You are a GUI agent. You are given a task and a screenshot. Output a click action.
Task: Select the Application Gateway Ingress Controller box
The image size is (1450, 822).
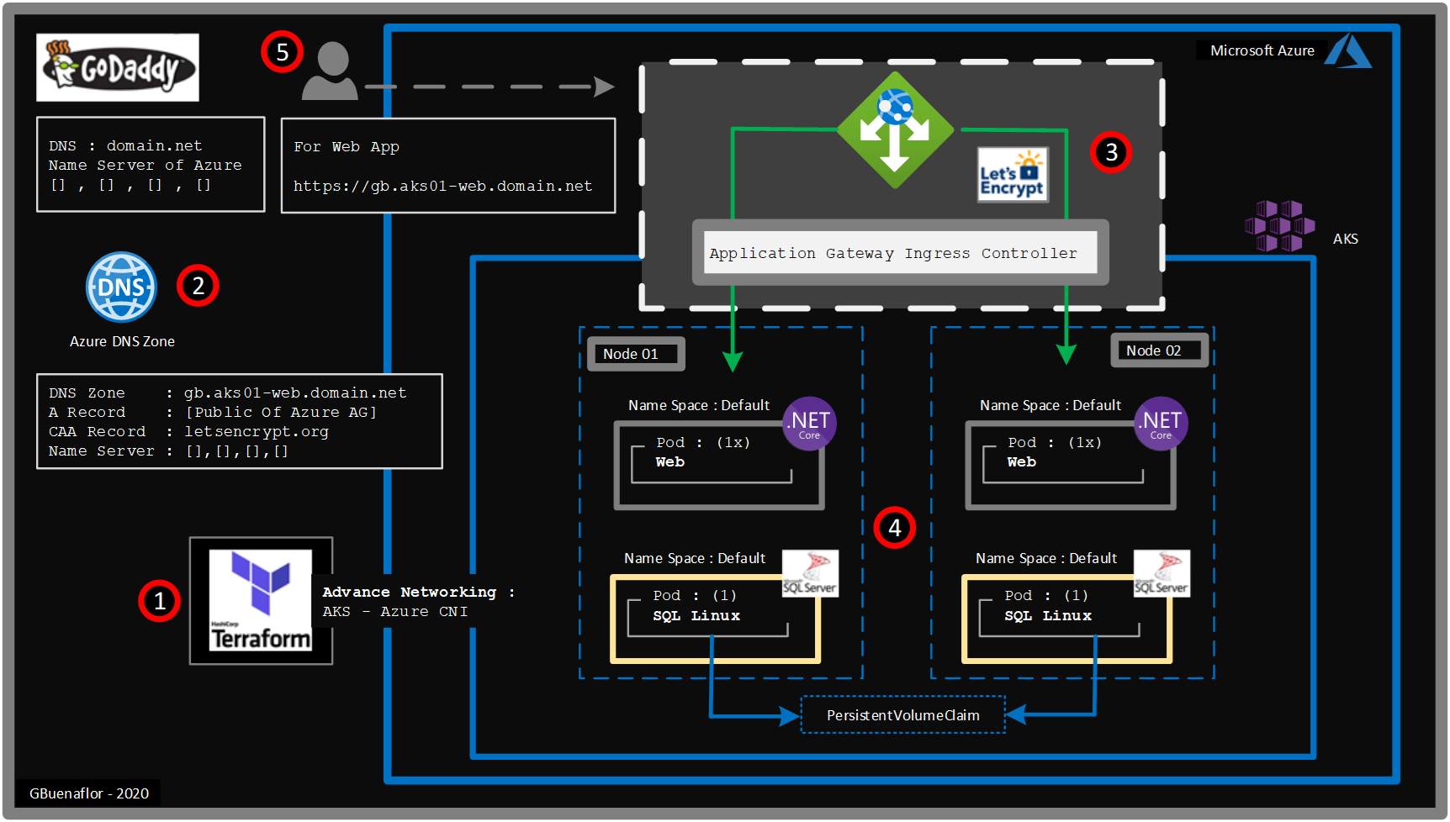(900, 253)
